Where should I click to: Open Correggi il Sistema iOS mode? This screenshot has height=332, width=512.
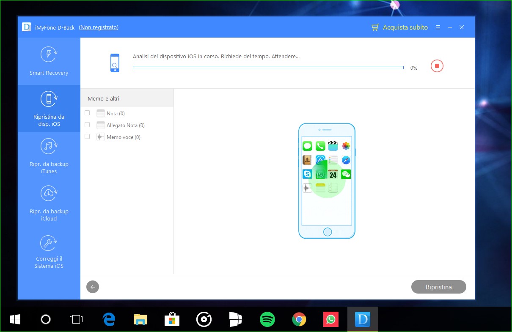[49, 251]
